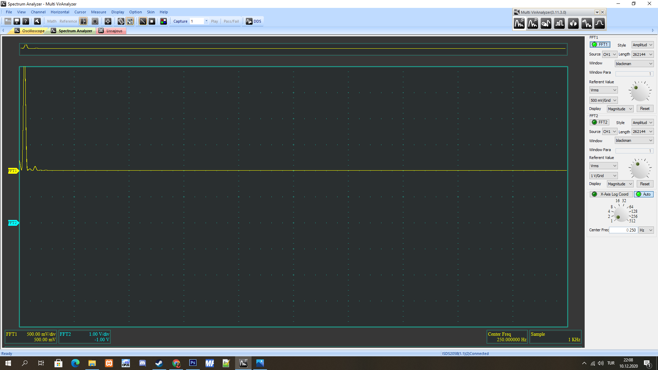Click the FFT1 Reset button

click(x=645, y=109)
